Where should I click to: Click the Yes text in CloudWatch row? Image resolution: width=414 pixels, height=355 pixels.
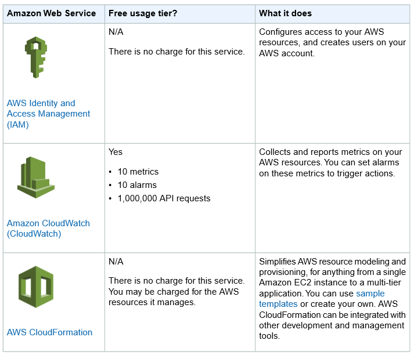(116, 152)
